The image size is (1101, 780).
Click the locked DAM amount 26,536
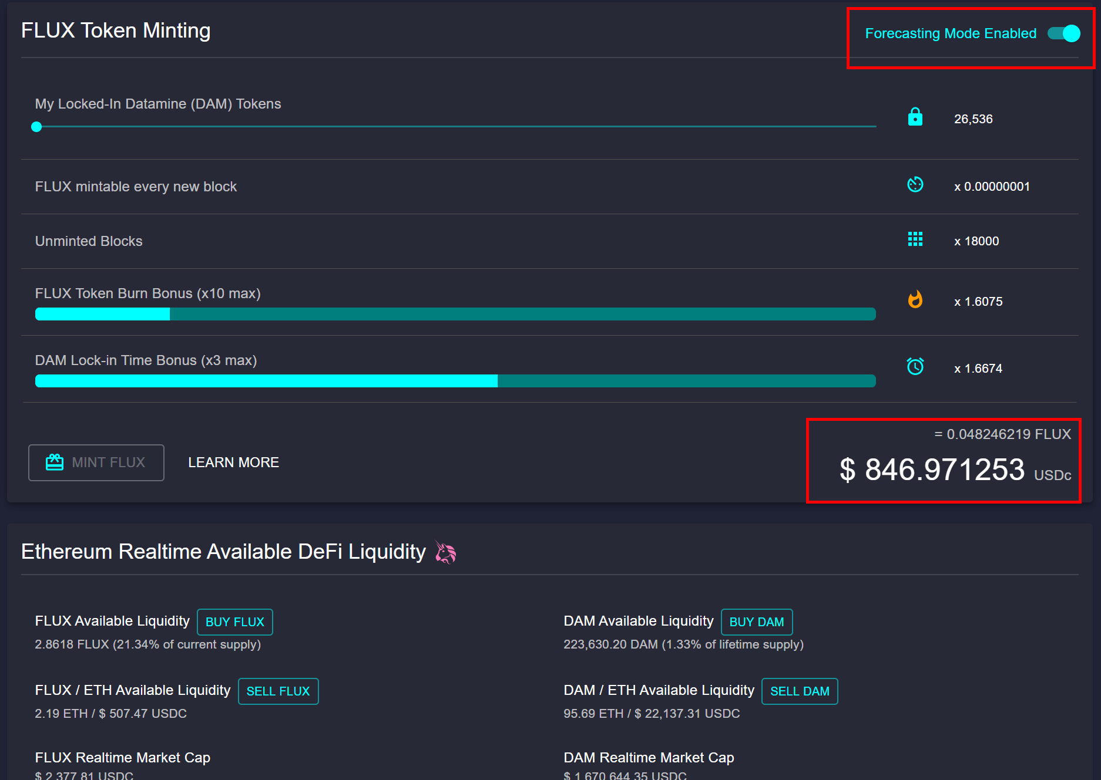[x=973, y=119]
